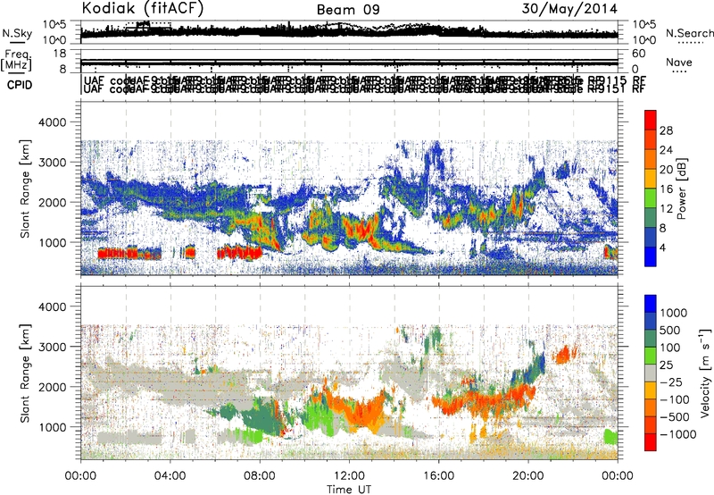Click the bright blue top Velocity colorbar segment
Image resolution: width=714 pixels, height=495 pixels.
(651, 304)
